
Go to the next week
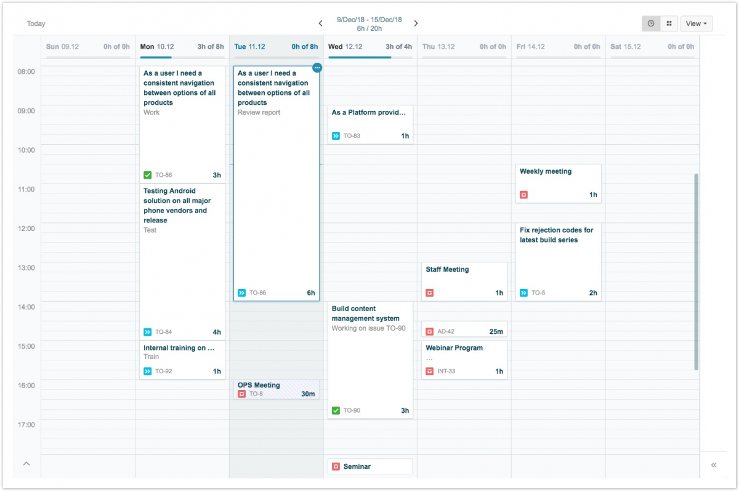(x=416, y=23)
